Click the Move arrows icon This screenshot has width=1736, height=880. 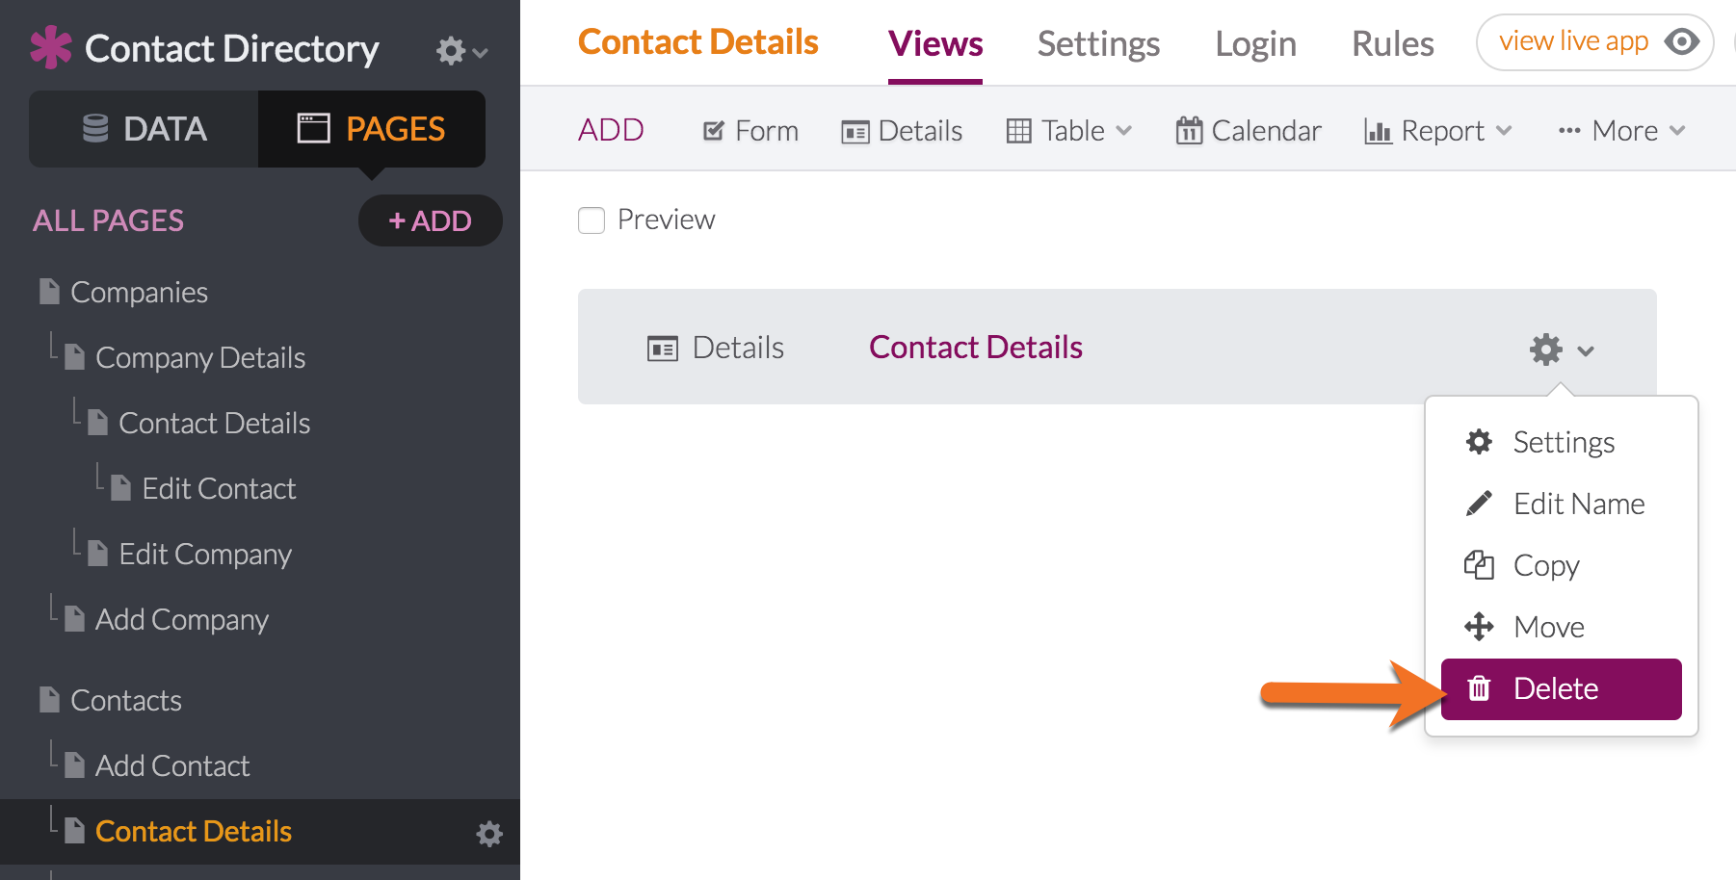[1479, 627]
